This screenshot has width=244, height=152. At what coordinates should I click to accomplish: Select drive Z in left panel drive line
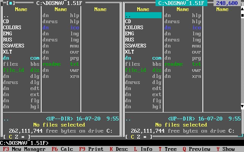[16, 137]
